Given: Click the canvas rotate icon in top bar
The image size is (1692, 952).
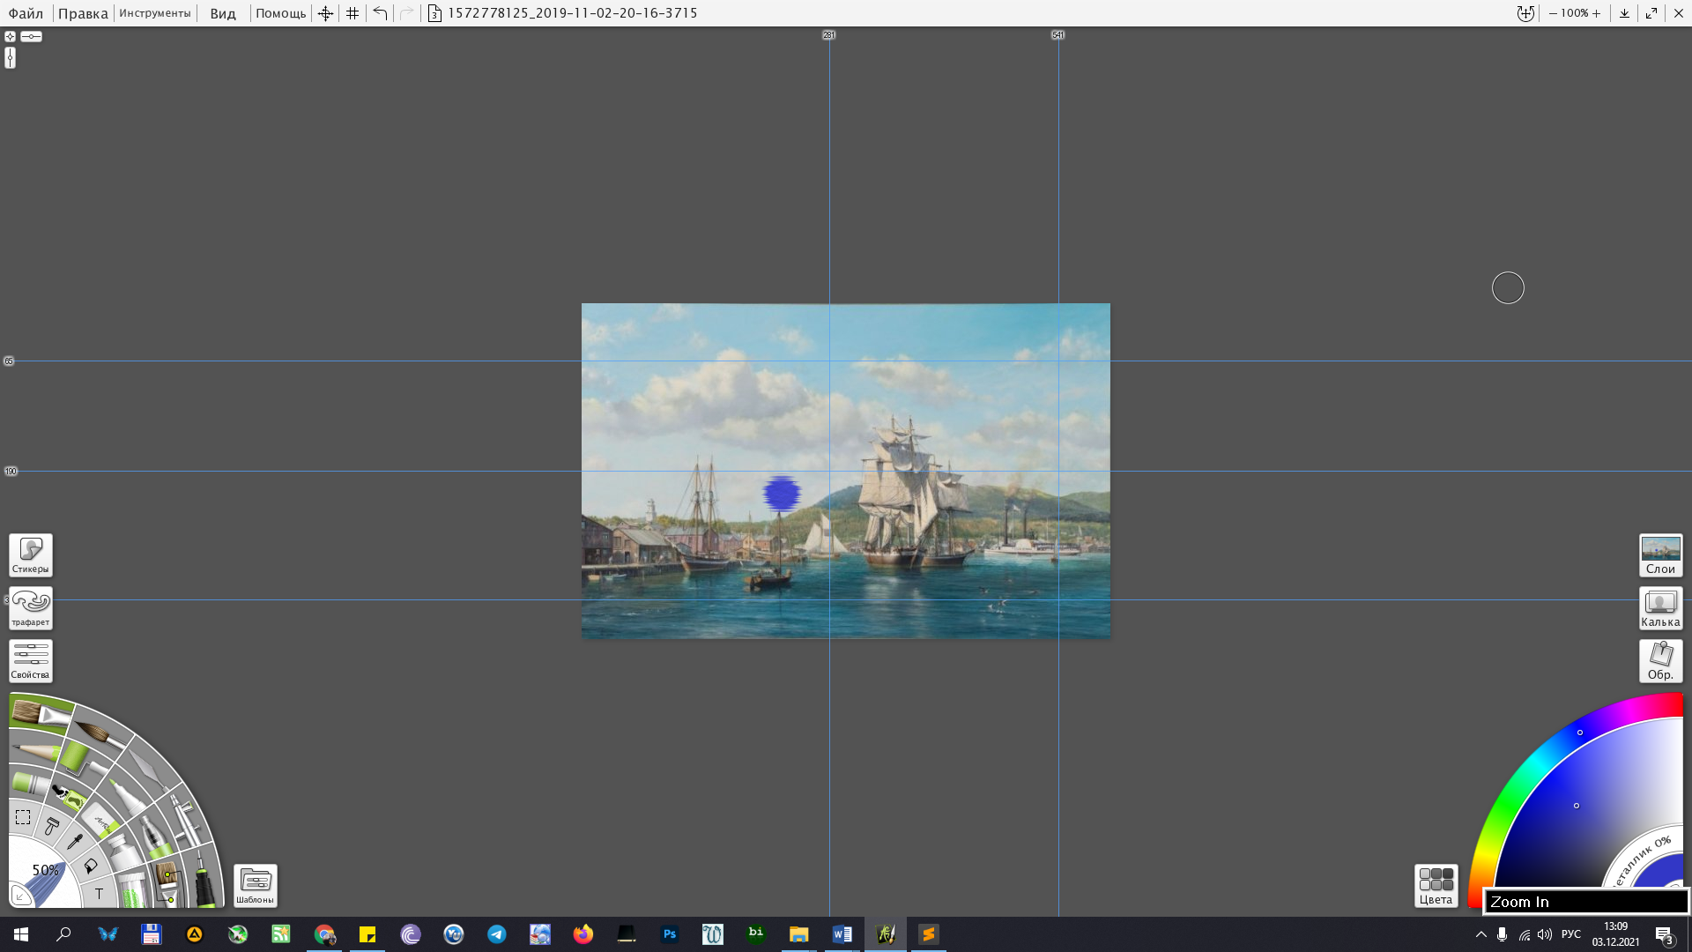Looking at the screenshot, I should [1525, 13].
